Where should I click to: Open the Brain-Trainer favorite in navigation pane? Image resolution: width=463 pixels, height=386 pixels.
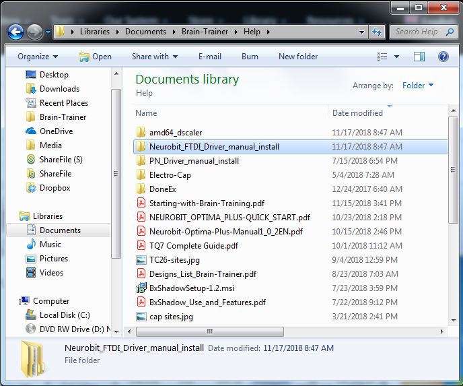pos(56,117)
